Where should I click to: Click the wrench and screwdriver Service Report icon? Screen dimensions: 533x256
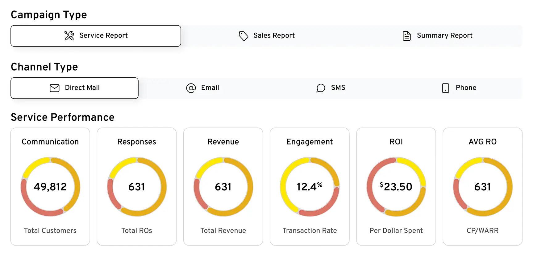coord(69,36)
